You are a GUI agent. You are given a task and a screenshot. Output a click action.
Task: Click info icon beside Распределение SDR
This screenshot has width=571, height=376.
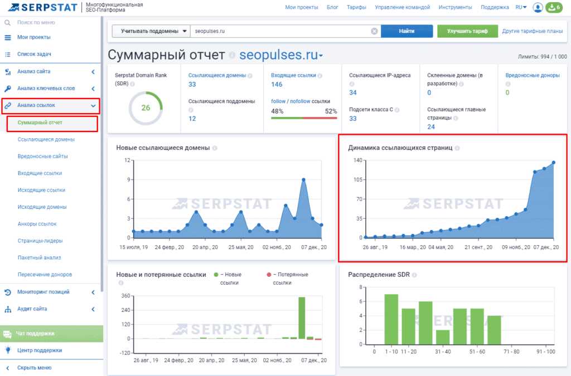[414, 275]
